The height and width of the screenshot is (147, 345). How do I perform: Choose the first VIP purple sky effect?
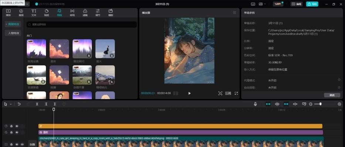click(x=36, y=49)
